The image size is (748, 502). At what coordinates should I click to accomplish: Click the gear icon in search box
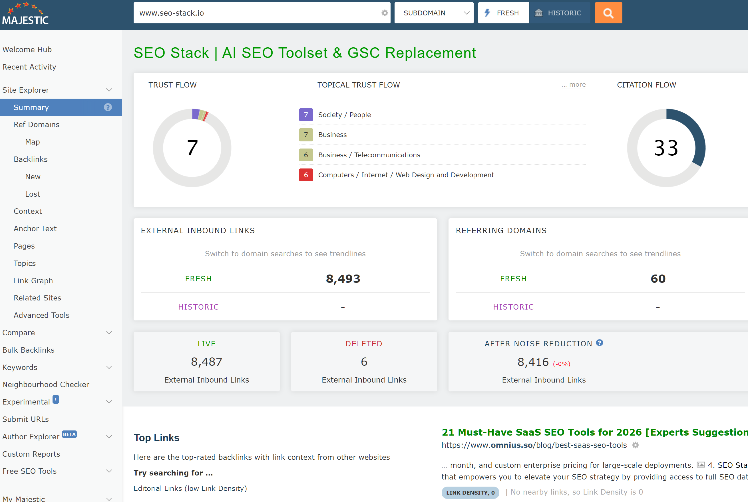coord(384,13)
